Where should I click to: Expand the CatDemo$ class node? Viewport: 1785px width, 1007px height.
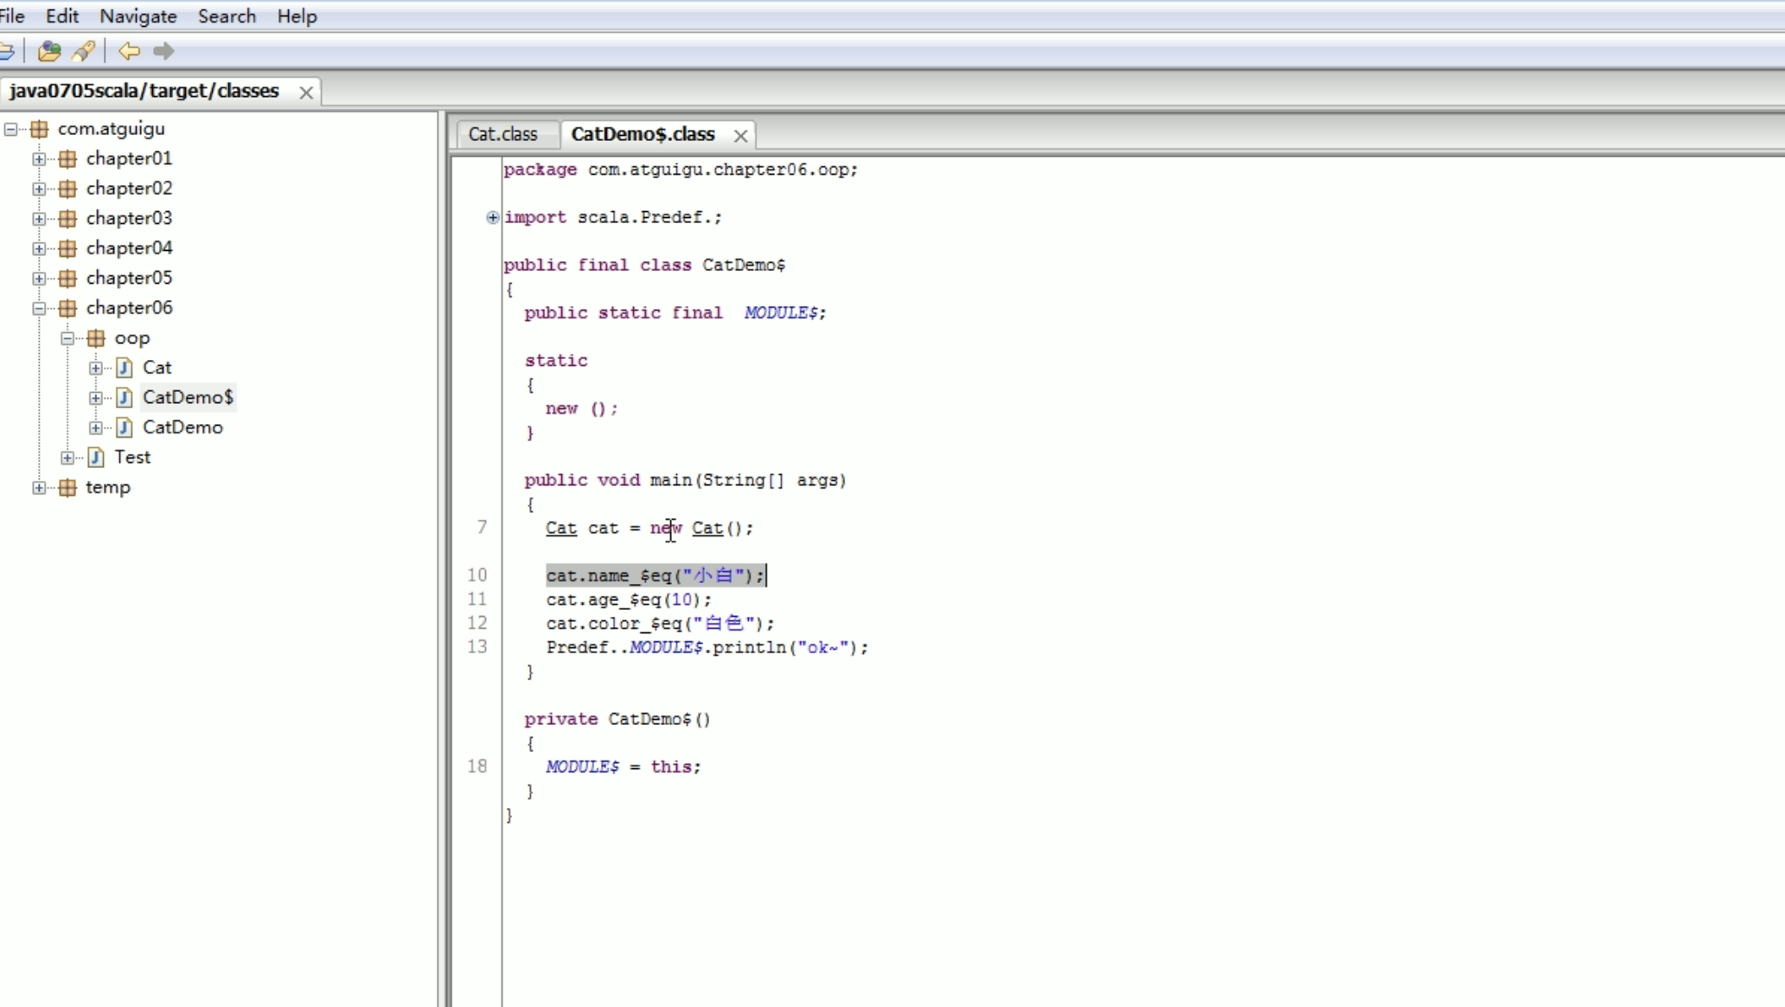pos(96,398)
